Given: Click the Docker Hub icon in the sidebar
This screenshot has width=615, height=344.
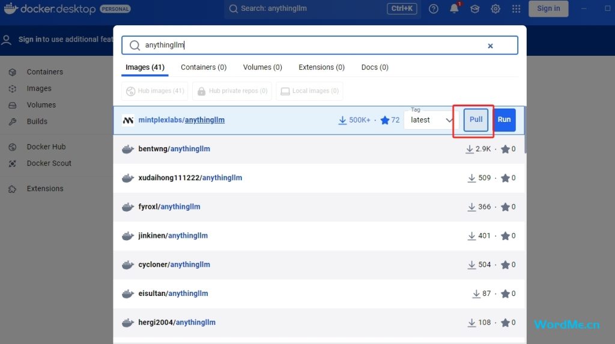Looking at the screenshot, I should [13, 147].
